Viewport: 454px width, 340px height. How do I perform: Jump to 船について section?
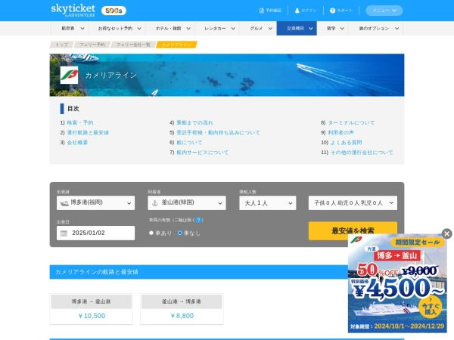coord(189,143)
